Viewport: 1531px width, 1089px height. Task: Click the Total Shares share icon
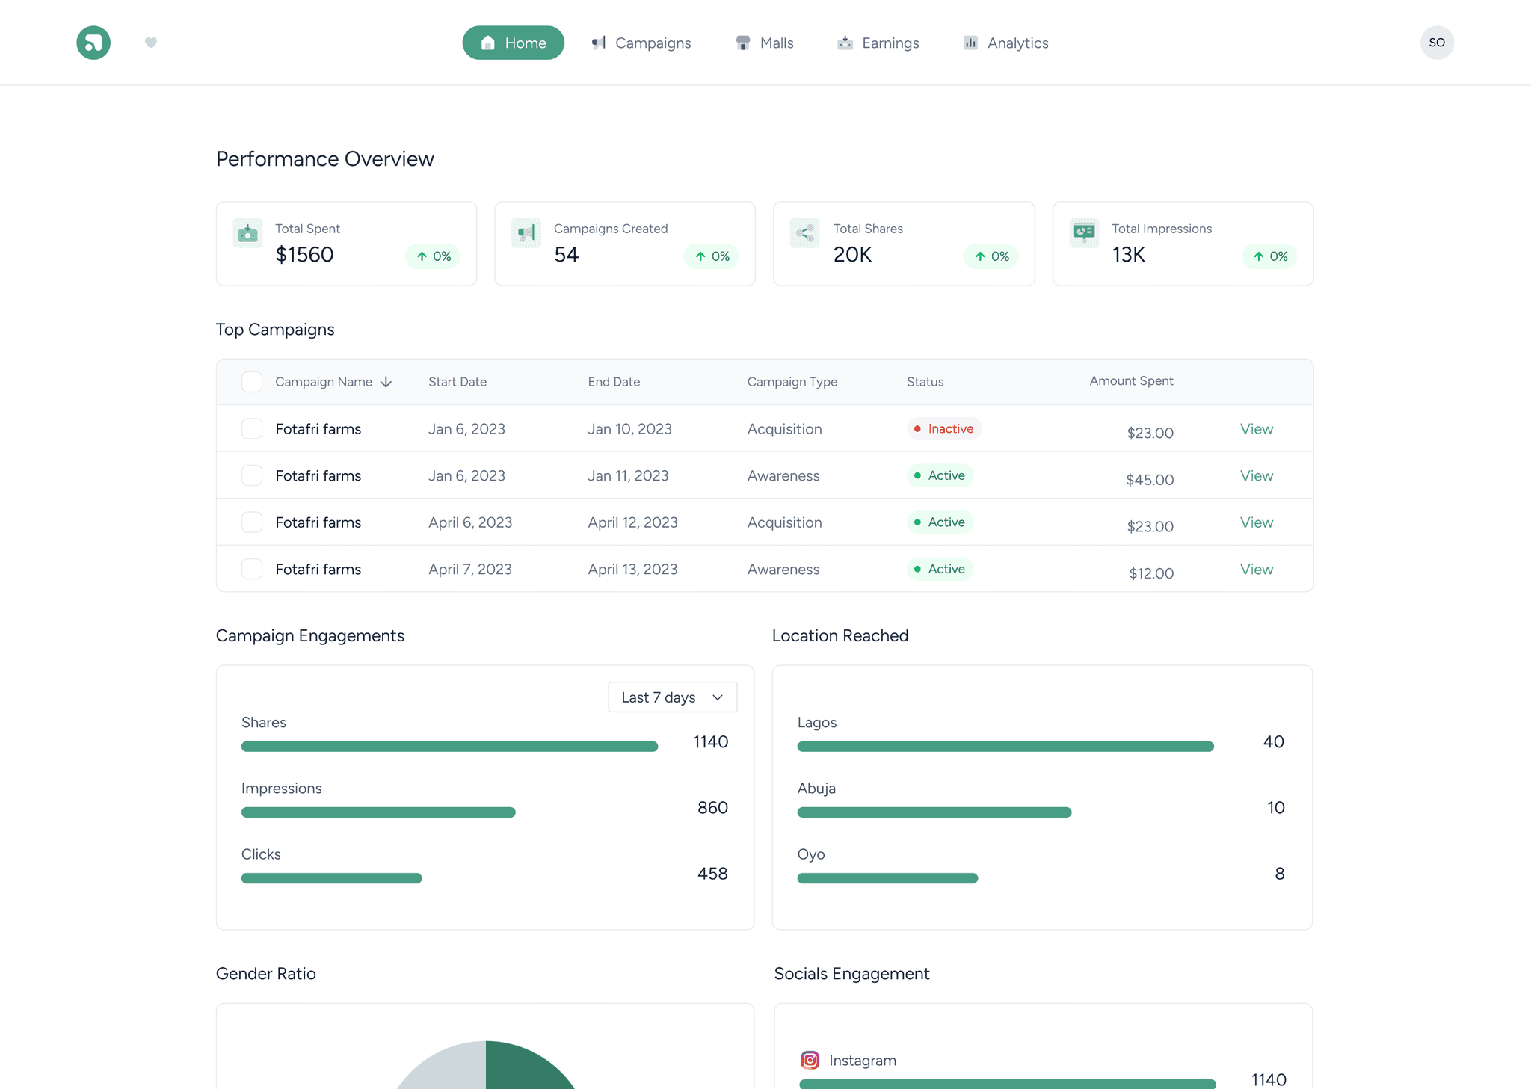pyautogui.click(x=805, y=232)
